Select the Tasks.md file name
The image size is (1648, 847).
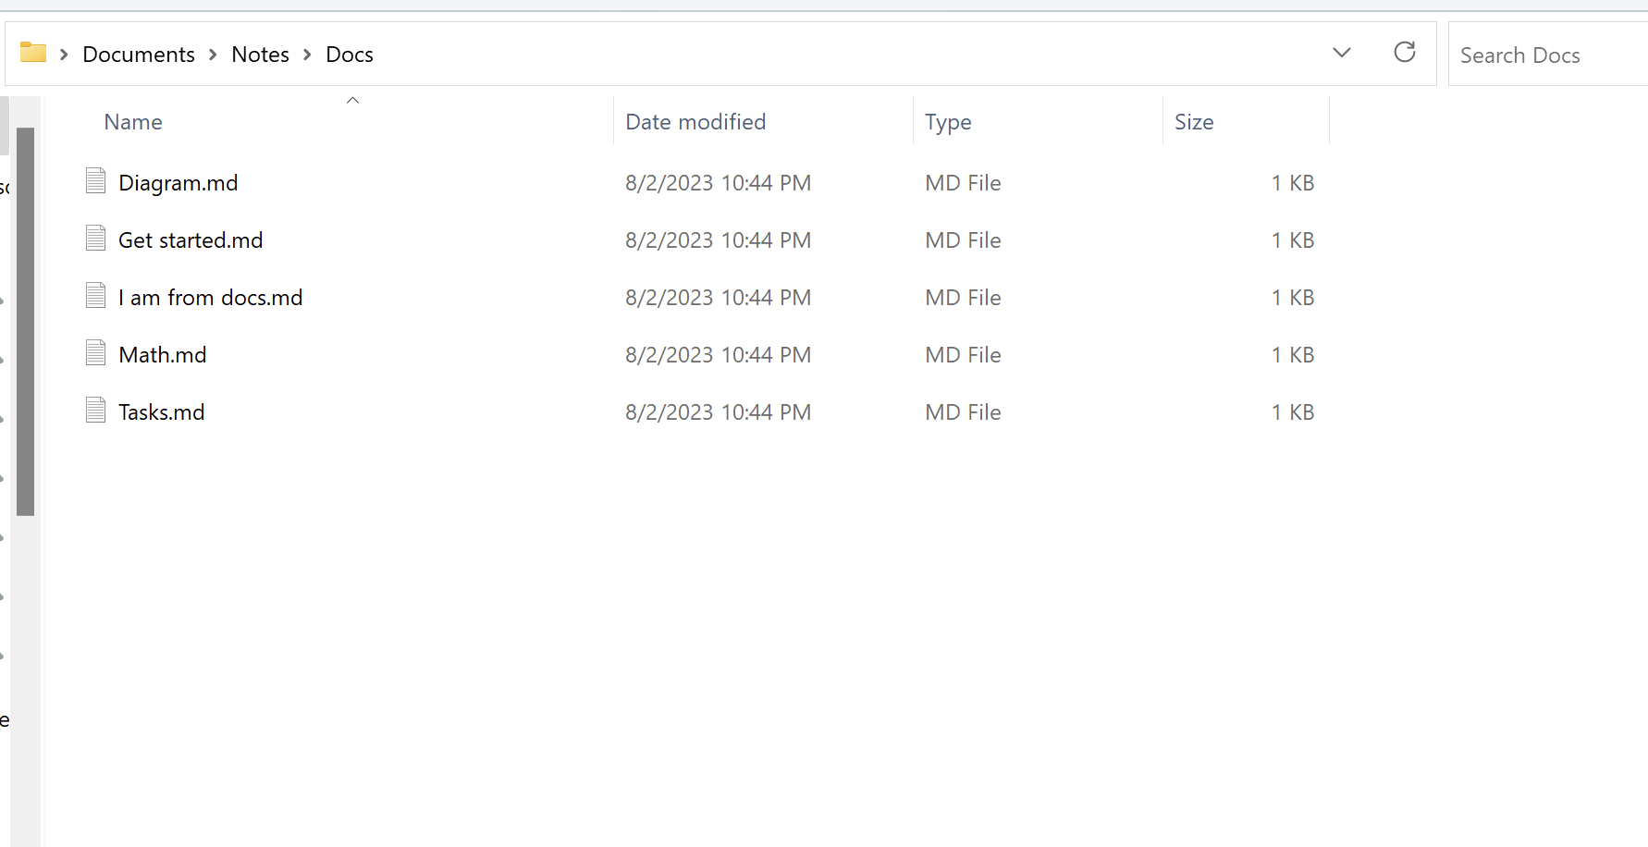(x=162, y=412)
